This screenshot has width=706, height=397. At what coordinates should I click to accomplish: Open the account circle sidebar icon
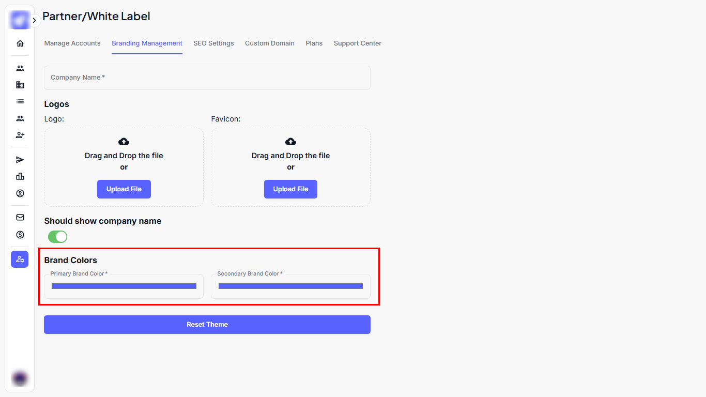[20, 193]
